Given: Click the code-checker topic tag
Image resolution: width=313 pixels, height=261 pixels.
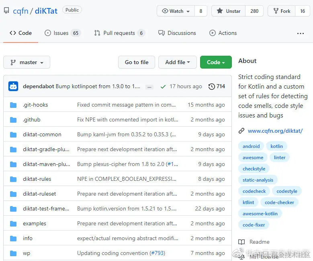Looking at the screenshot, I should [x=280, y=202].
